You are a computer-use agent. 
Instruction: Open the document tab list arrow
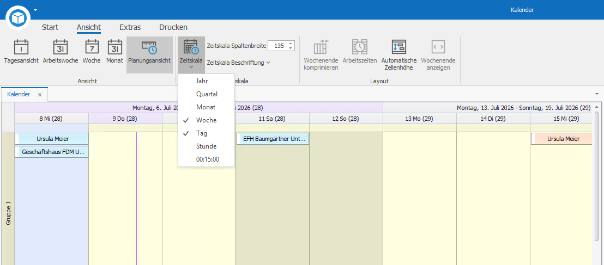(x=597, y=94)
